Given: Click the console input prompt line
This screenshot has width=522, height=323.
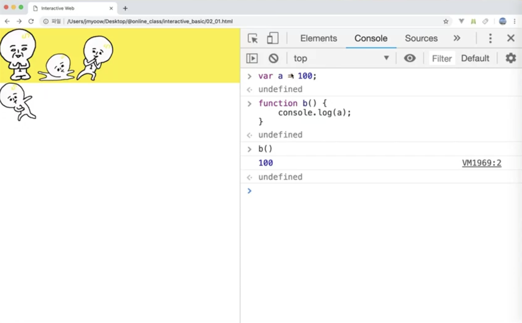Looking at the screenshot, I should point(381,191).
